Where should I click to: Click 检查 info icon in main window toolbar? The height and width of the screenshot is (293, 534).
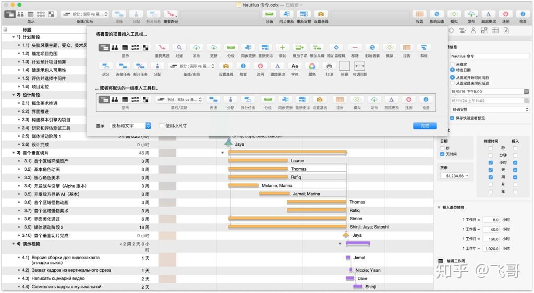[x=523, y=14]
